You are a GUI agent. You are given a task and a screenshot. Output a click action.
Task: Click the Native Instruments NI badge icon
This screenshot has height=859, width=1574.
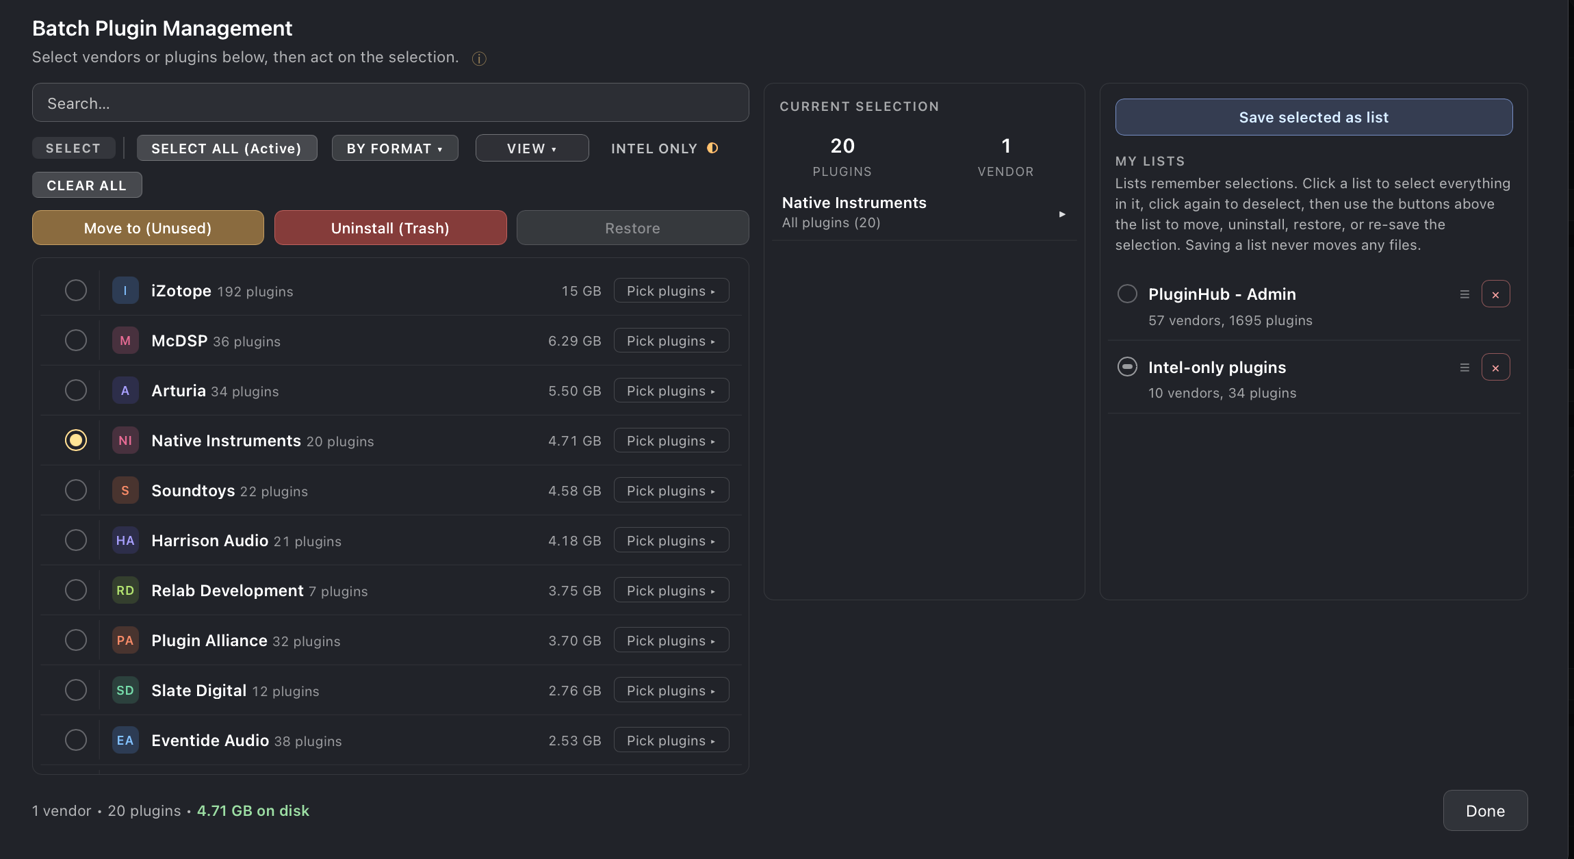pyautogui.click(x=125, y=440)
